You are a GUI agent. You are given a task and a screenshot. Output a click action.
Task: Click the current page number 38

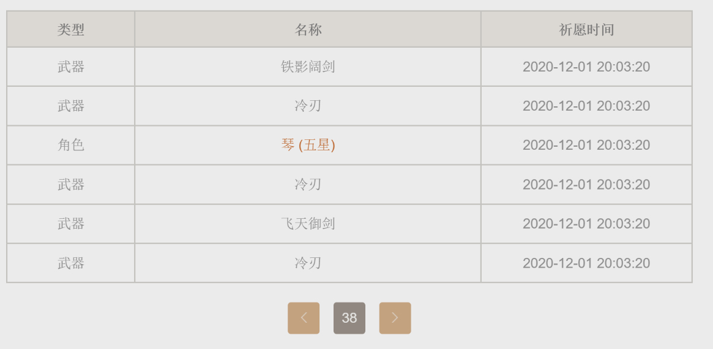(349, 318)
